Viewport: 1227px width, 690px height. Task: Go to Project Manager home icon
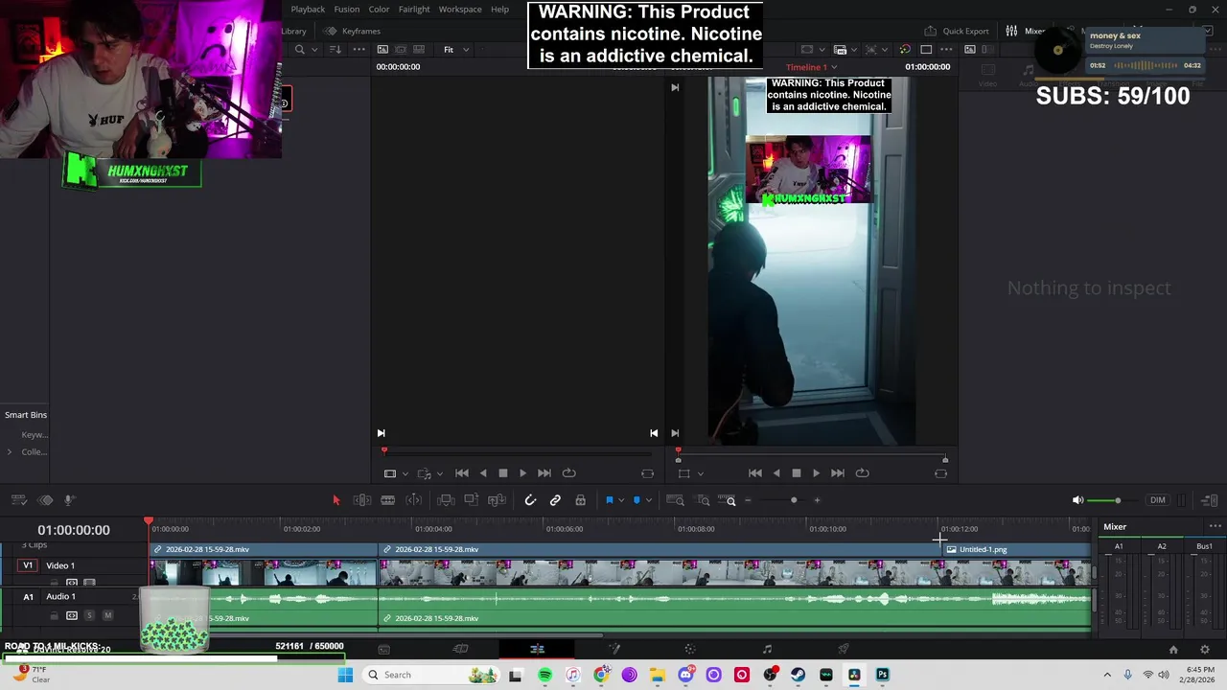(x=1173, y=650)
